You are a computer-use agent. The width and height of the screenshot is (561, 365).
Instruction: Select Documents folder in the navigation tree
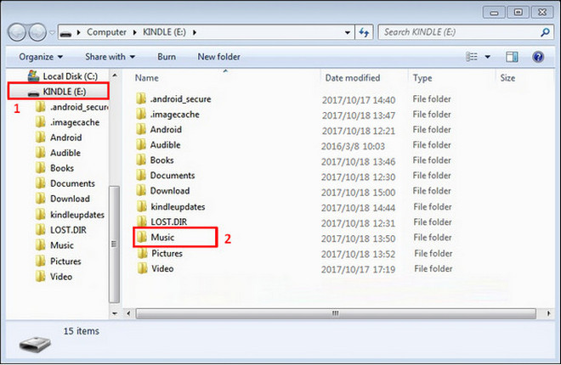[65, 183]
